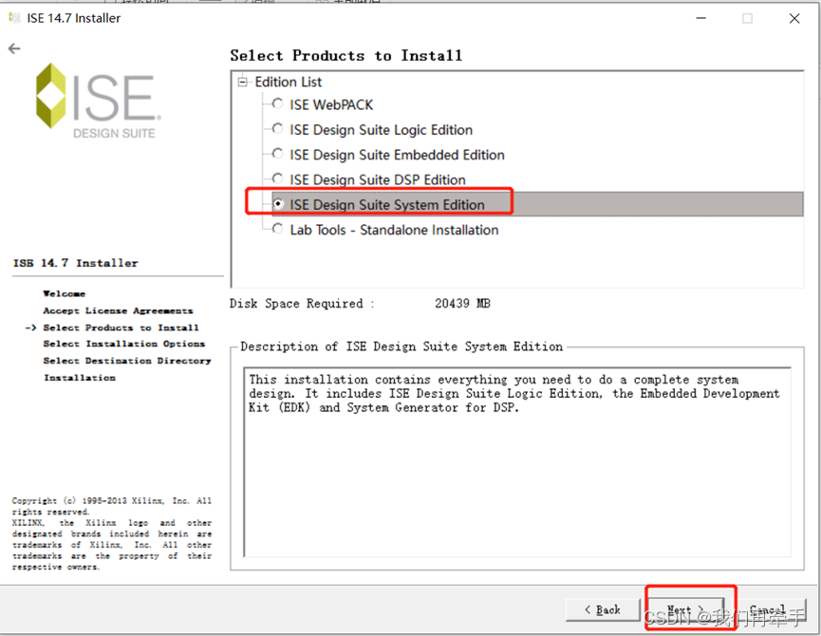This screenshot has height=636, width=821.
Task: Click 'Select Installation Options' step text
Action: [123, 344]
